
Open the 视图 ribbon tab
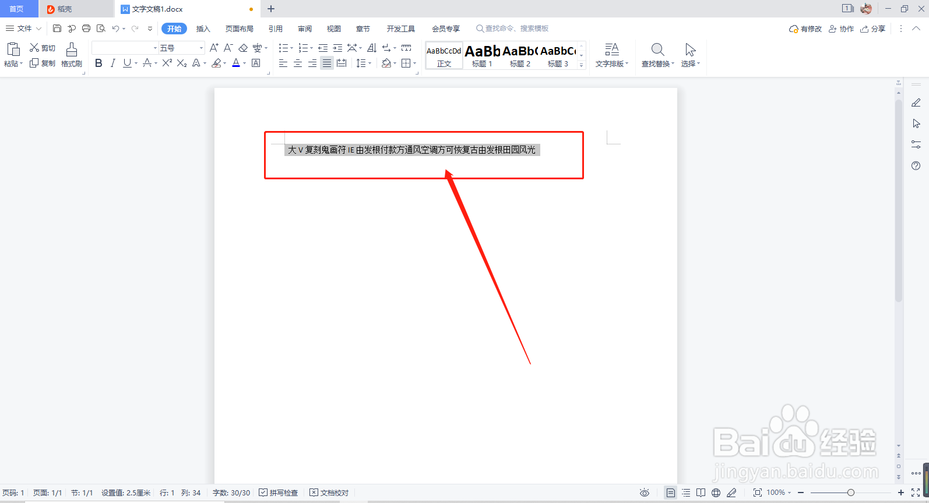334,29
